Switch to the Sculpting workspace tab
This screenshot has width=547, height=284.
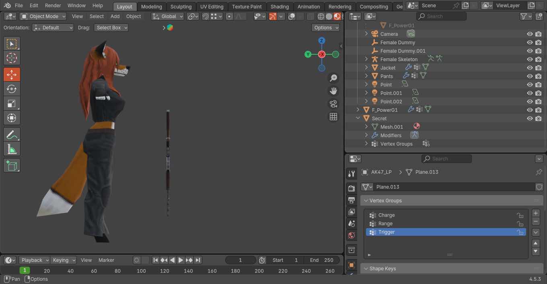click(x=181, y=6)
